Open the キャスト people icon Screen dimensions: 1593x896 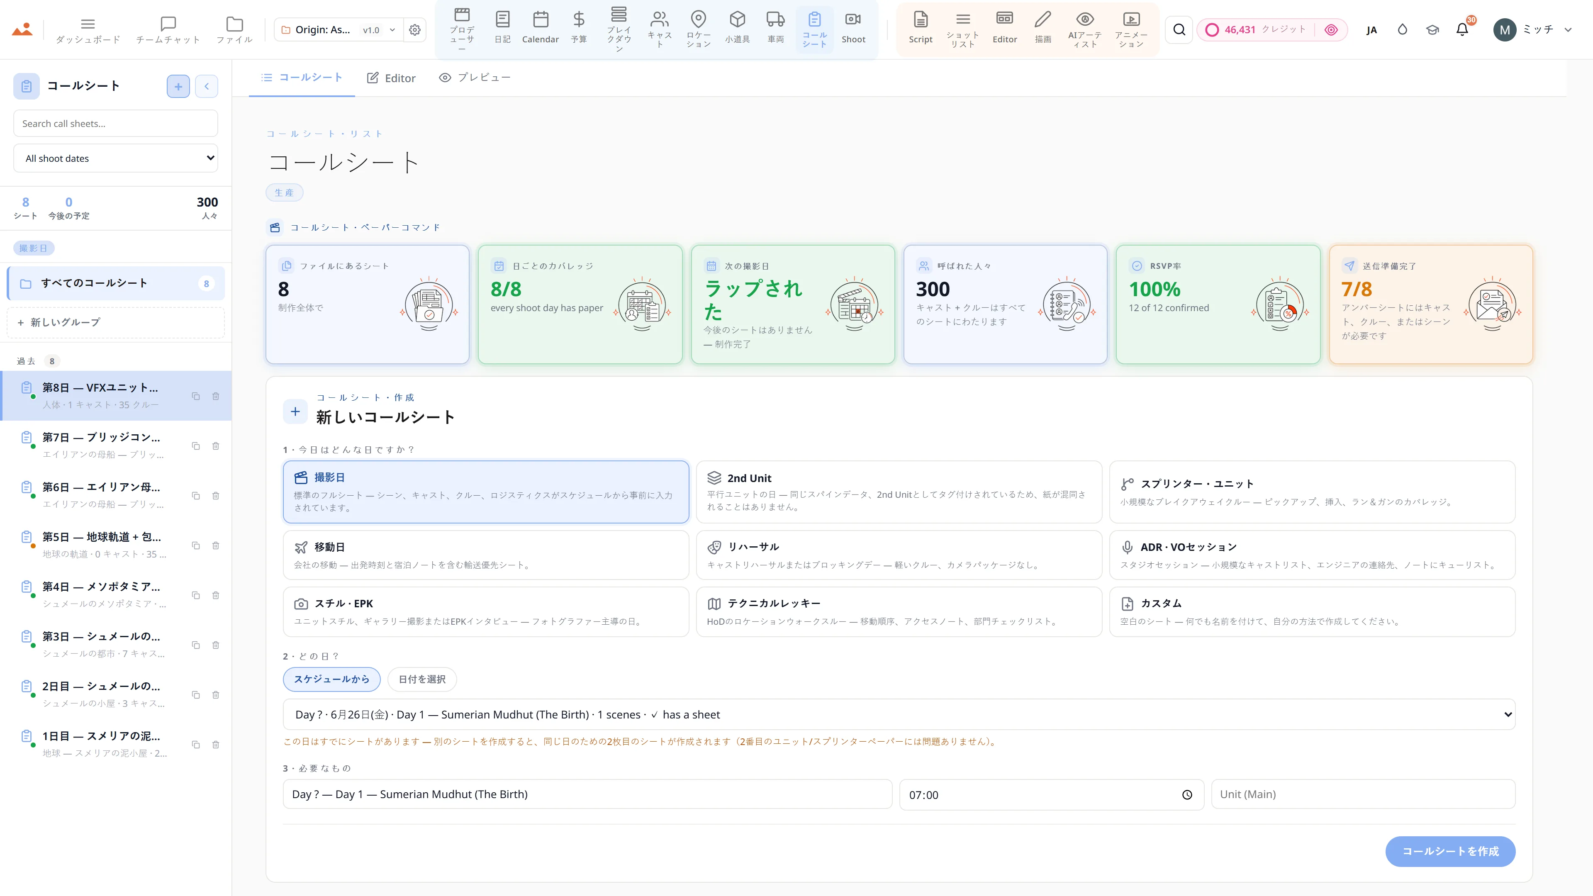660,19
